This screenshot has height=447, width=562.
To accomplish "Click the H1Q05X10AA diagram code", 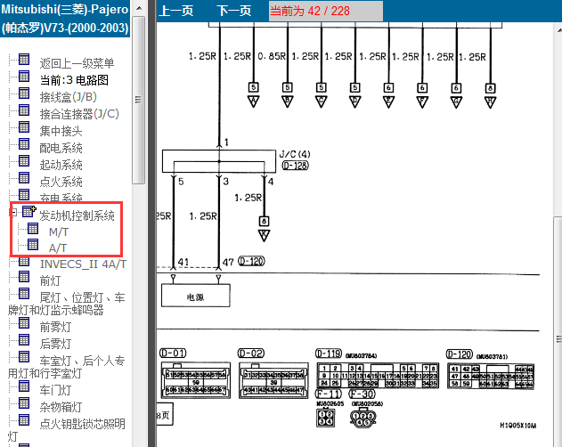I will (518, 425).
